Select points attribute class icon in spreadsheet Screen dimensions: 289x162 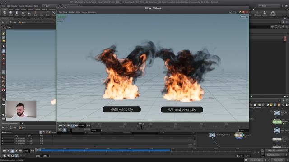coord(41,132)
